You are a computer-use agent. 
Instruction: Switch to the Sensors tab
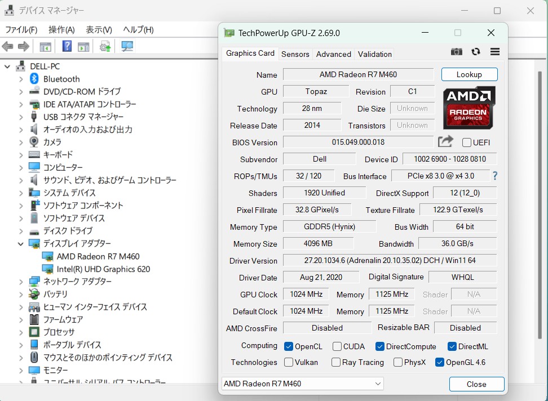click(295, 54)
